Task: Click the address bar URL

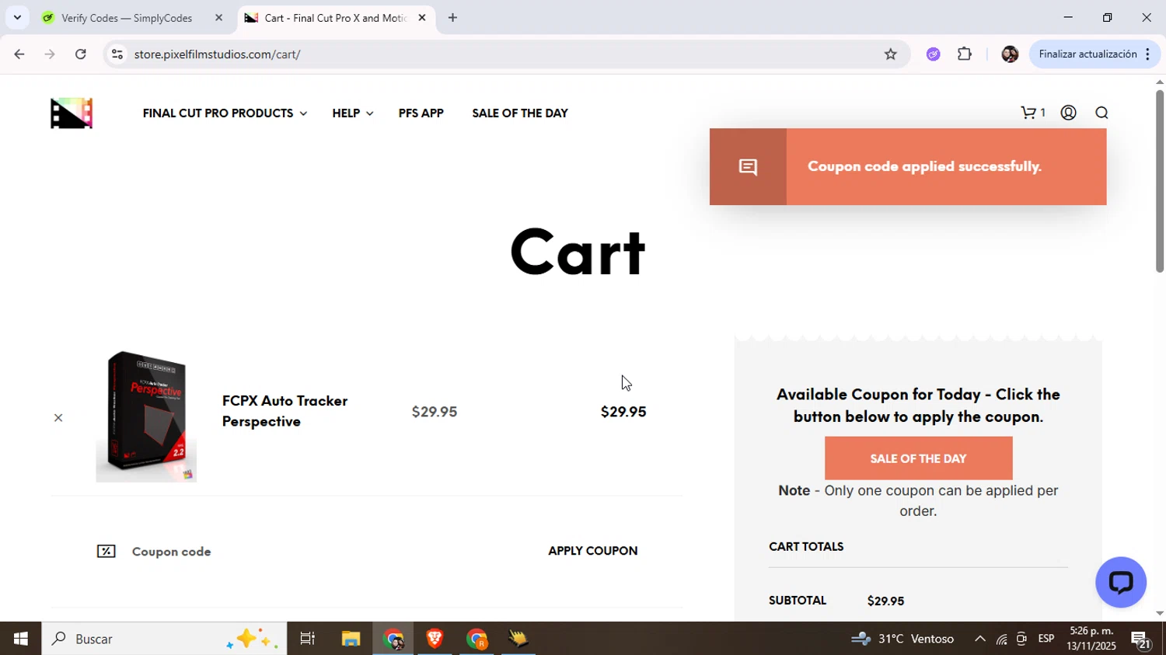Action: 217,54
